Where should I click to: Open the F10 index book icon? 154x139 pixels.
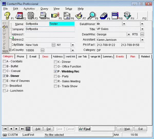[115, 16]
